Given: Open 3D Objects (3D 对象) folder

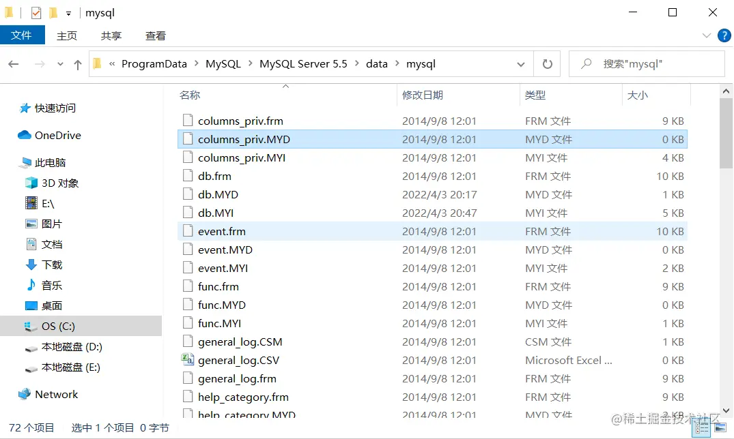Looking at the screenshot, I should point(60,183).
